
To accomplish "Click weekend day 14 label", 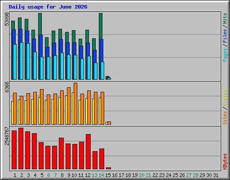I will [101, 175].
